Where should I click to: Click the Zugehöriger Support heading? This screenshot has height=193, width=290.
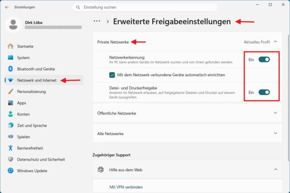click(112, 155)
